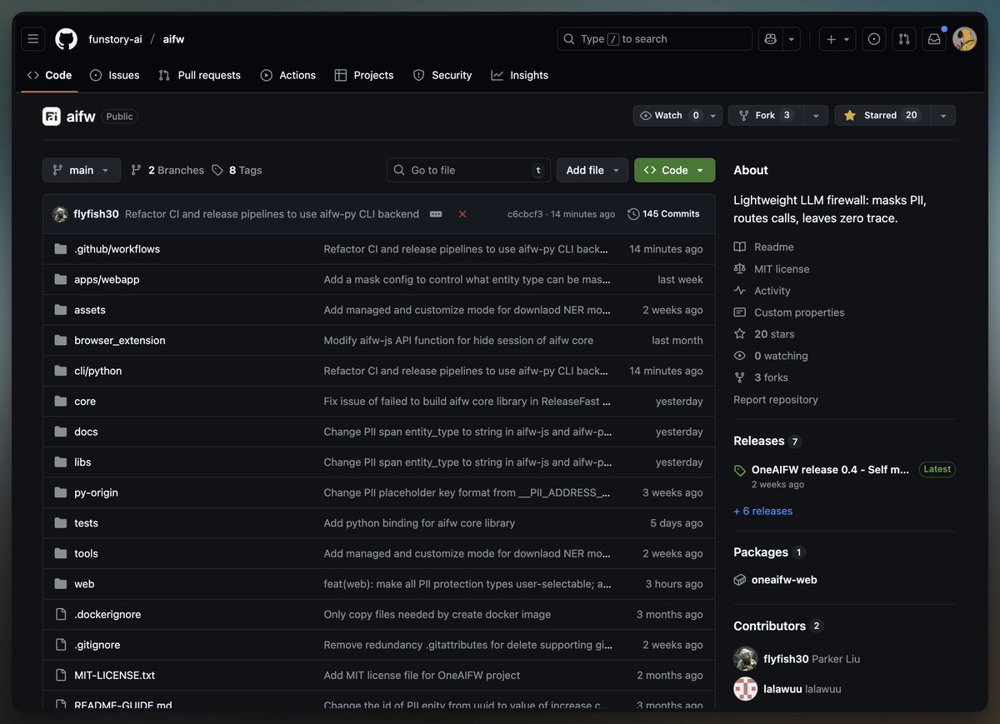
Task: Toggle the Watch button
Action: [669, 116]
